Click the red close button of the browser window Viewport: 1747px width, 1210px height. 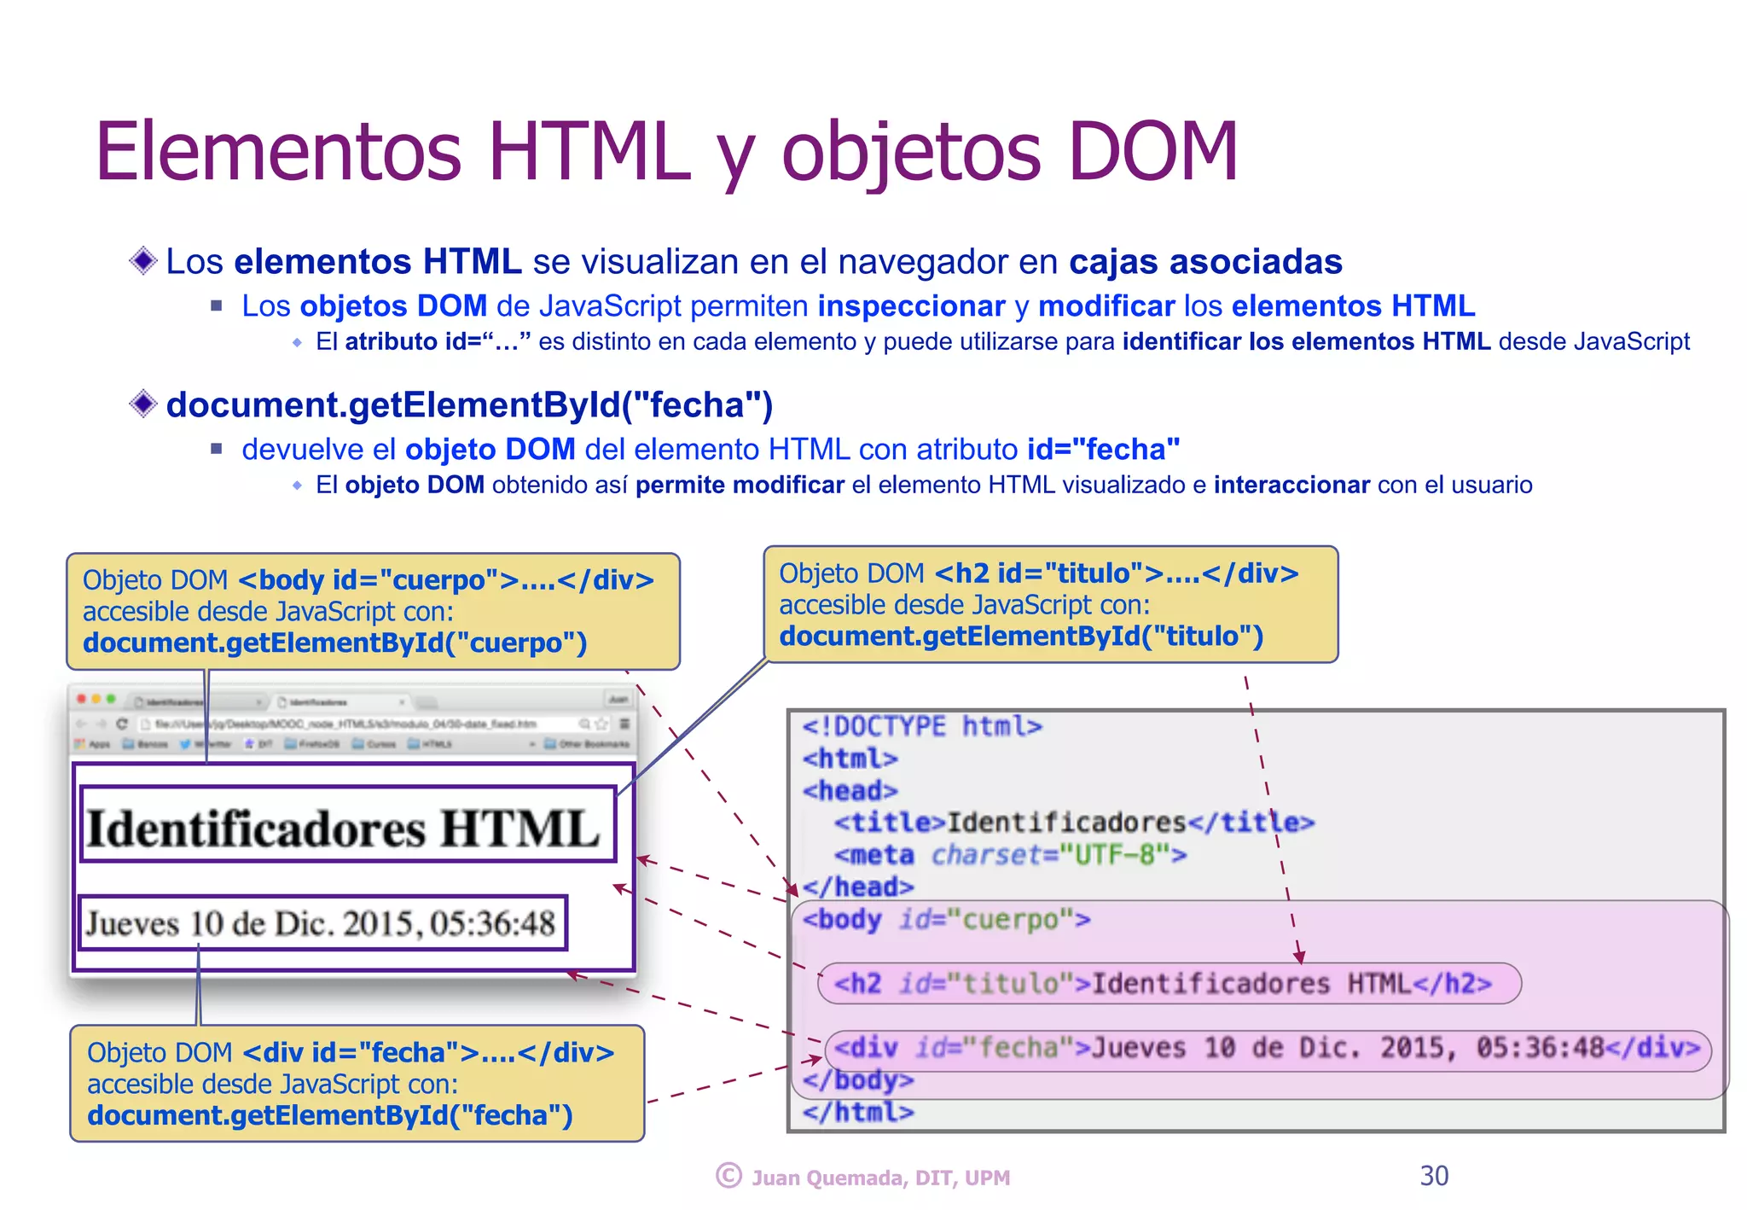82,699
